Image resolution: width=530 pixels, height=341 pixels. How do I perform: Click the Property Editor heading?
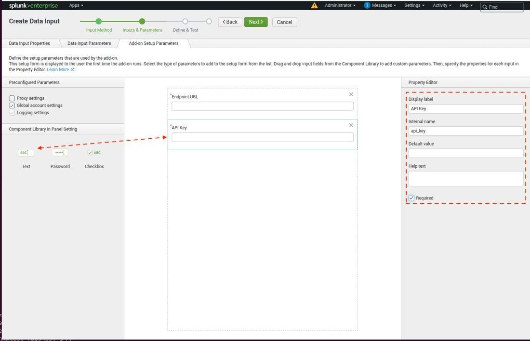pos(423,82)
